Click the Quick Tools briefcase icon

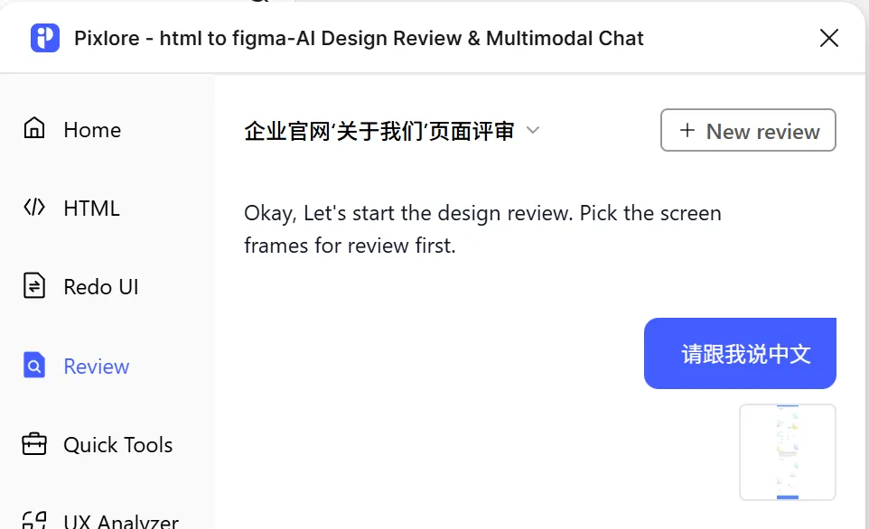pyautogui.click(x=34, y=444)
